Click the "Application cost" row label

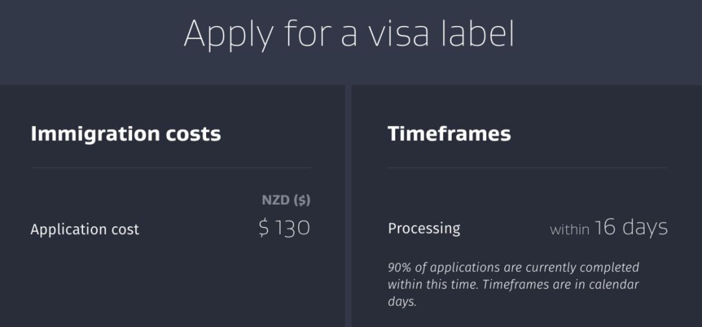click(x=84, y=229)
